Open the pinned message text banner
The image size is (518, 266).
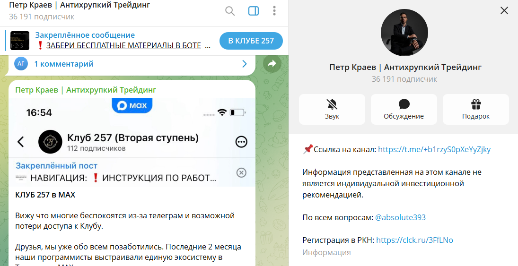(118, 41)
